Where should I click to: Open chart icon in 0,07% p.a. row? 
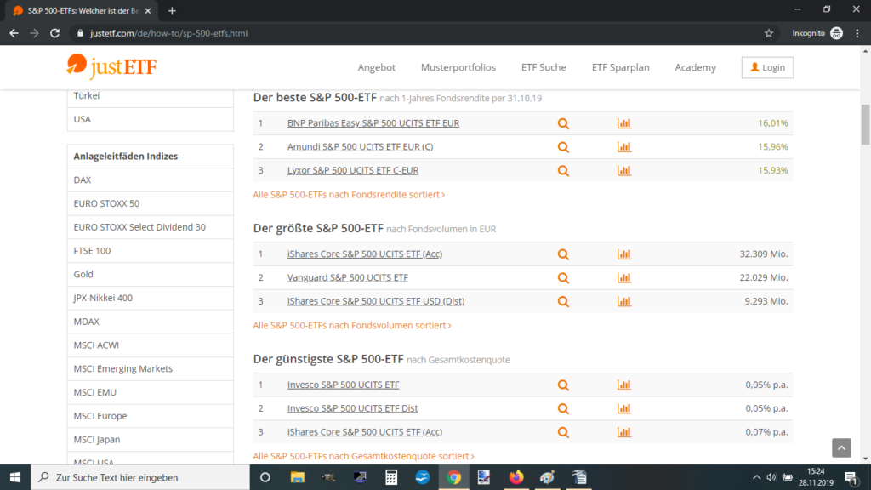[x=624, y=431]
